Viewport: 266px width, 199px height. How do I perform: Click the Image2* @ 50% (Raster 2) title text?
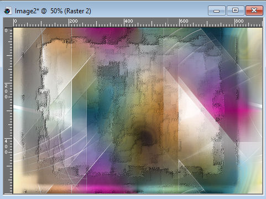(53, 11)
